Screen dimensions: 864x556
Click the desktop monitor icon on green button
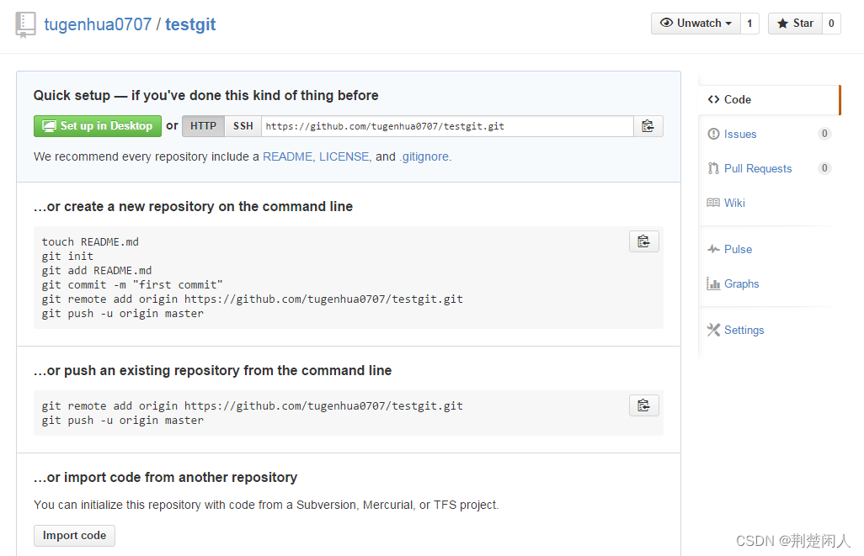tap(49, 126)
